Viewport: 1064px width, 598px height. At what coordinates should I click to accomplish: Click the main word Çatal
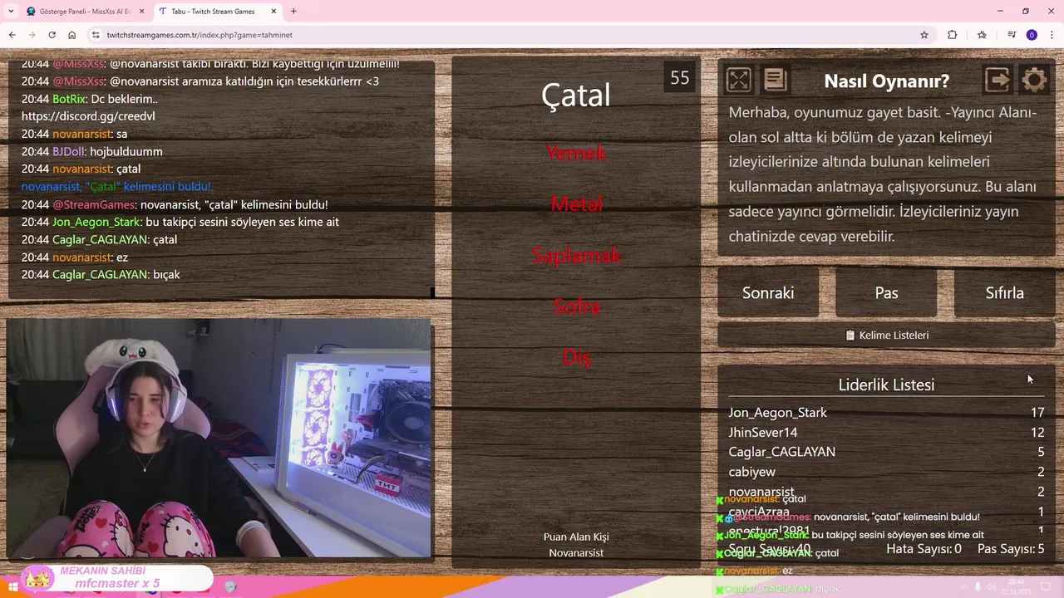click(576, 94)
